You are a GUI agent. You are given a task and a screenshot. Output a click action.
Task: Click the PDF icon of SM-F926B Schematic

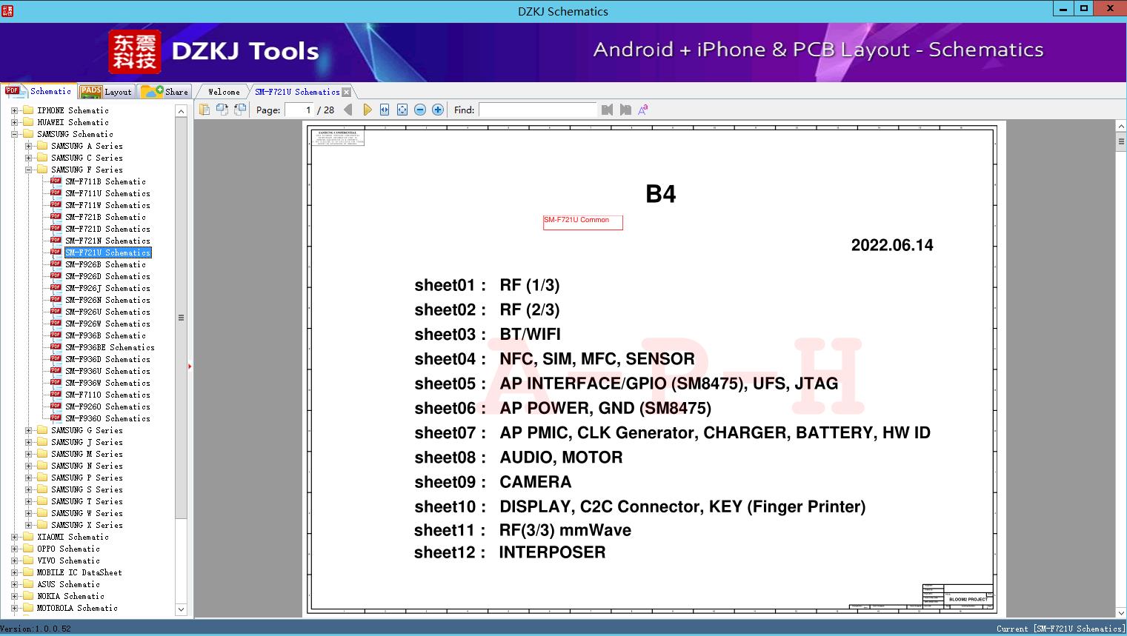[56, 264]
